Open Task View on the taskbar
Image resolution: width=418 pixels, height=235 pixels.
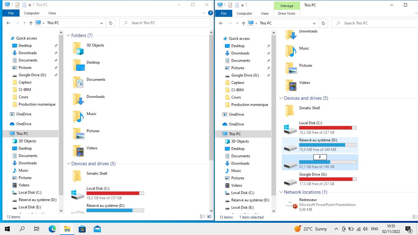click(x=36, y=229)
